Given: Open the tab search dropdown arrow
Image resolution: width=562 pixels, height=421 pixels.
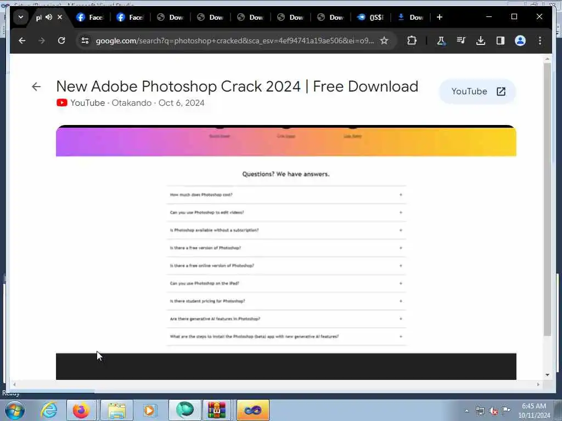Looking at the screenshot, I should click(21, 17).
